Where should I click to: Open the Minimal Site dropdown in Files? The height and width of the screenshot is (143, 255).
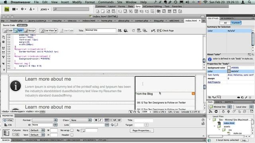pos(220,107)
